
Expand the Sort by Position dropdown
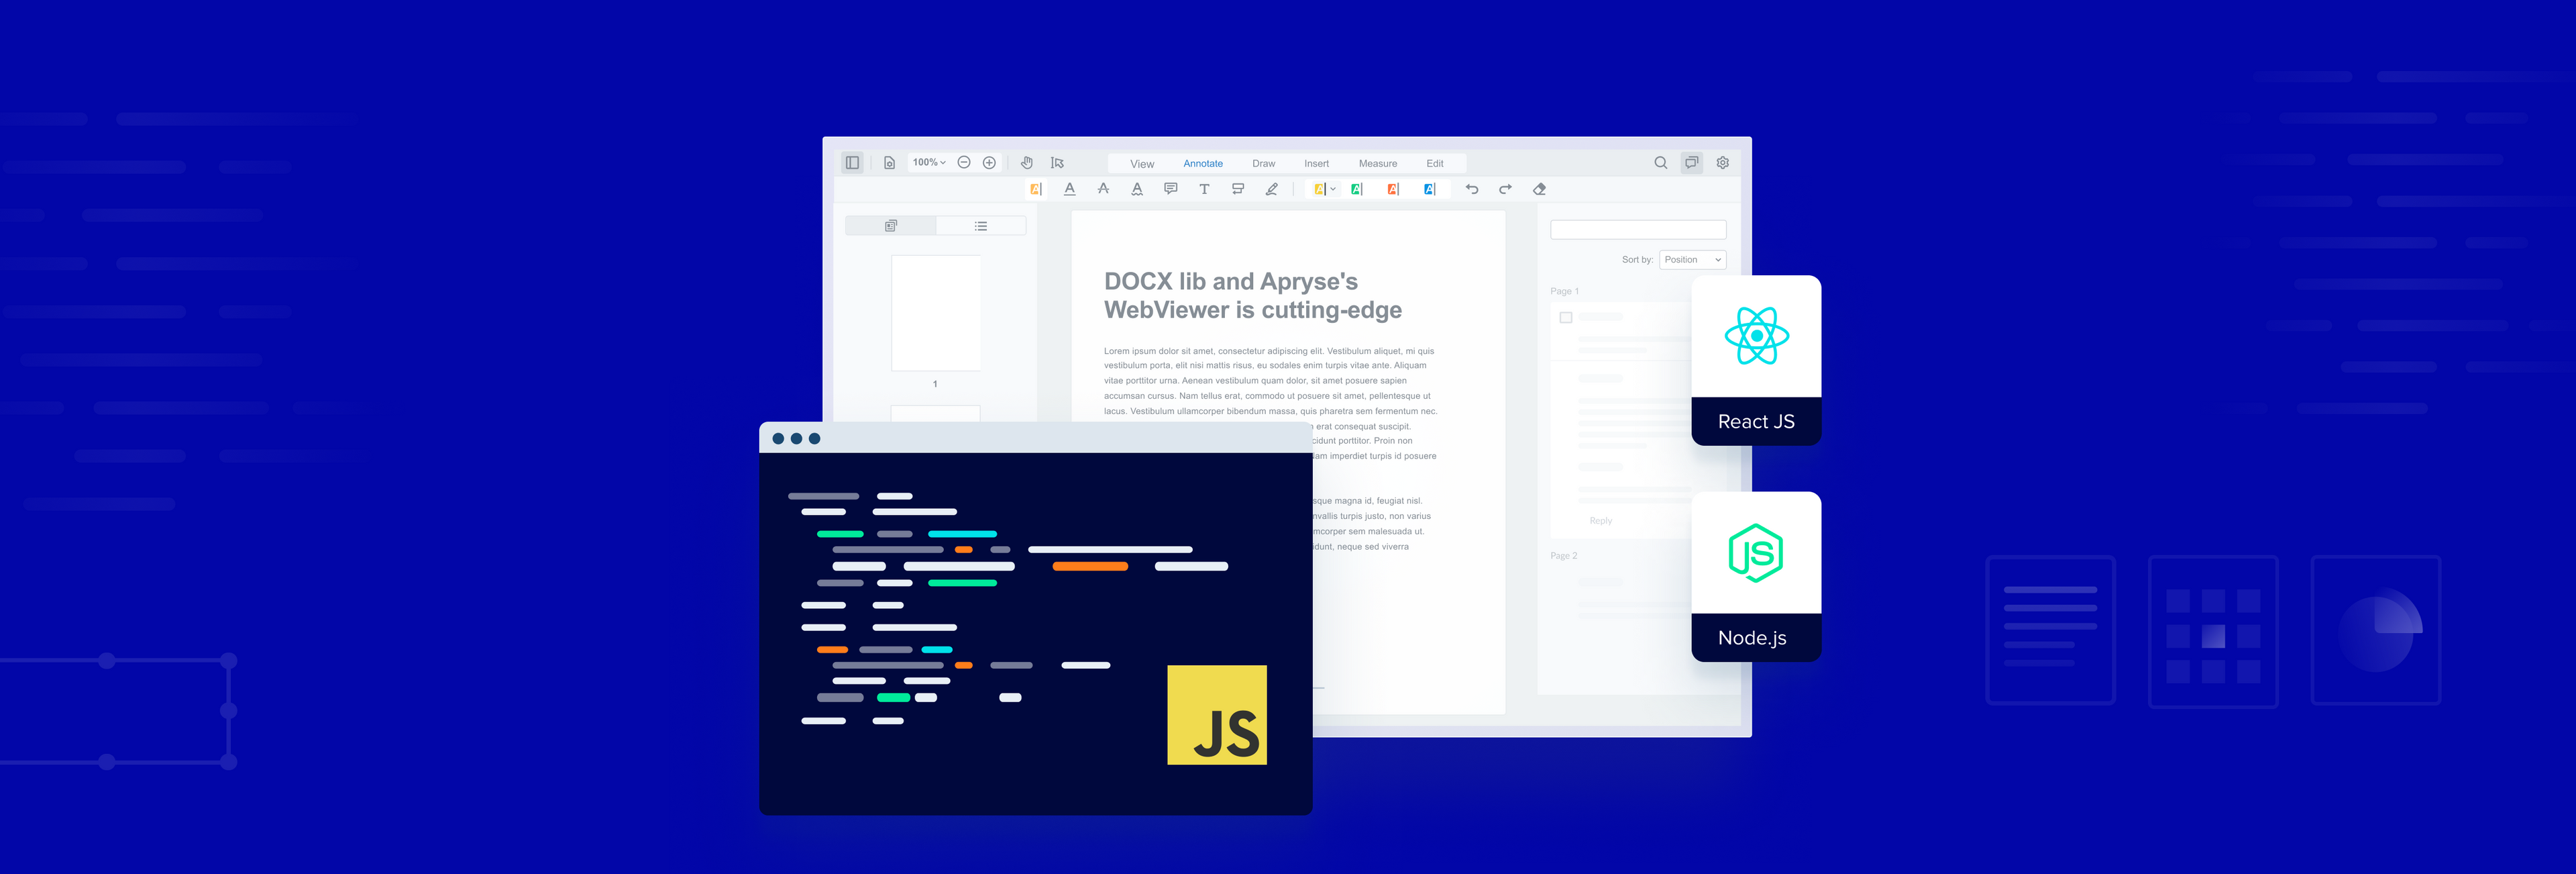coord(1692,259)
